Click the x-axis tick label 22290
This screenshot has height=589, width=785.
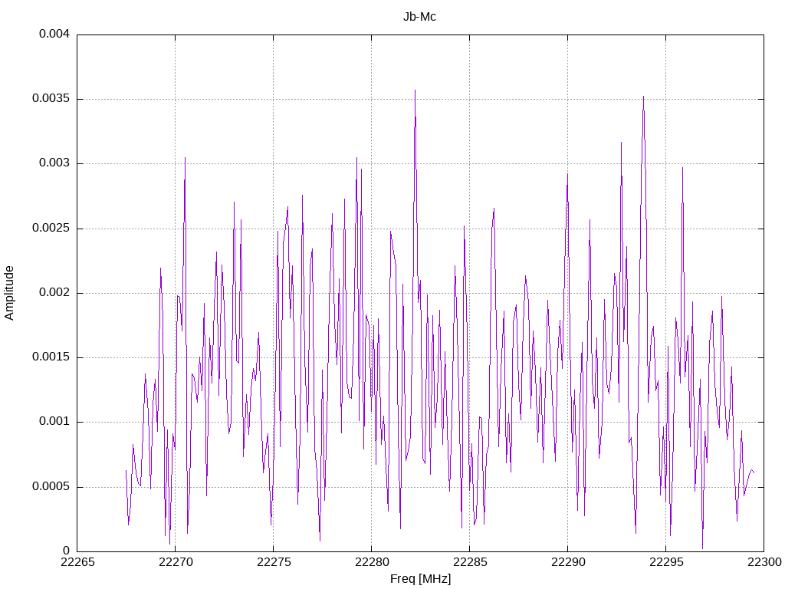[x=568, y=562]
